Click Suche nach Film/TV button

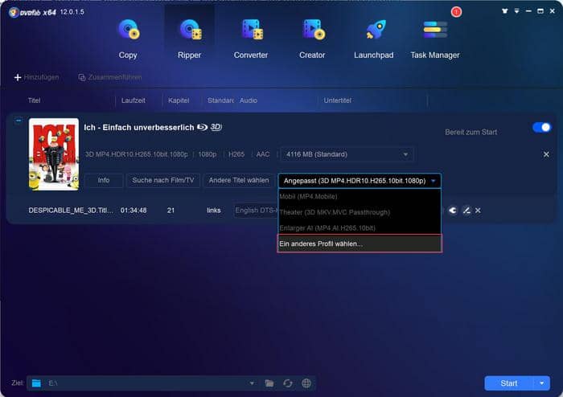[163, 180]
